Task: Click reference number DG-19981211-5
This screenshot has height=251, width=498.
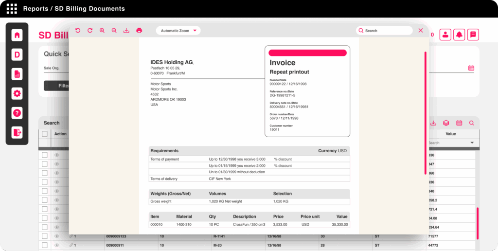Action: click(x=283, y=95)
